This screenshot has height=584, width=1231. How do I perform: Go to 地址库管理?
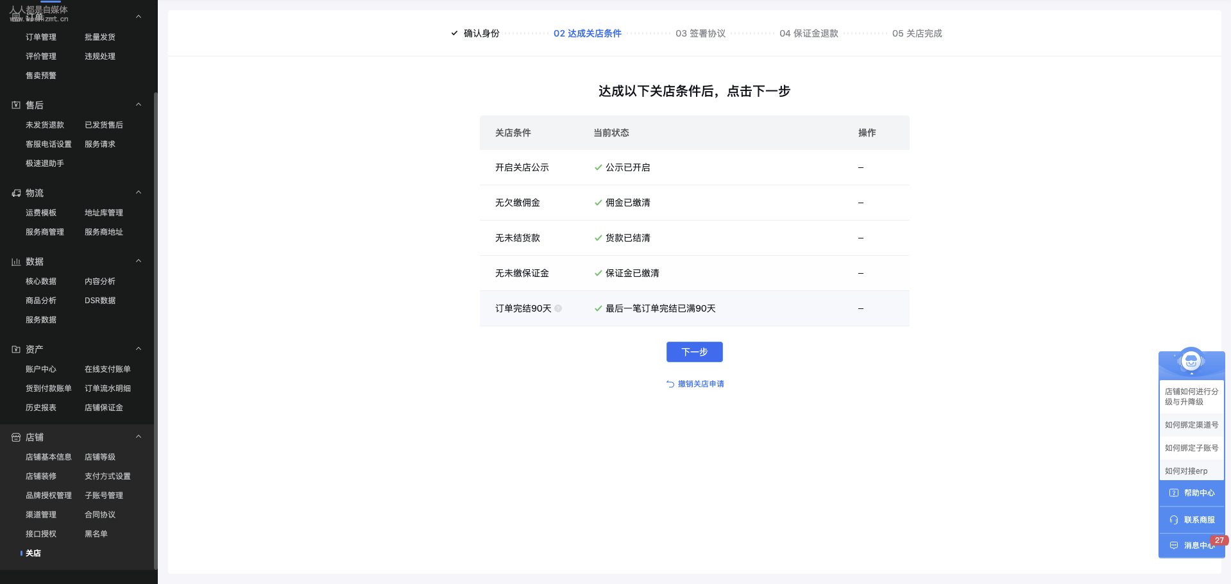click(104, 213)
